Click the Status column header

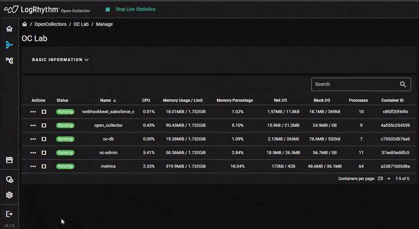tap(62, 101)
